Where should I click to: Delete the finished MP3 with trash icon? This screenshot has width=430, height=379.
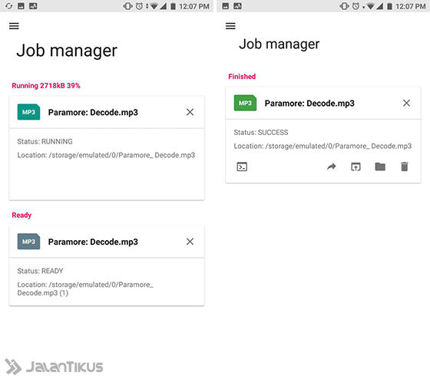[x=405, y=166]
